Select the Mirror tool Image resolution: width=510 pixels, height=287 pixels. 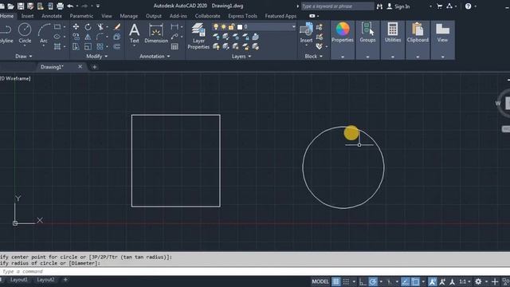[x=88, y=37]
